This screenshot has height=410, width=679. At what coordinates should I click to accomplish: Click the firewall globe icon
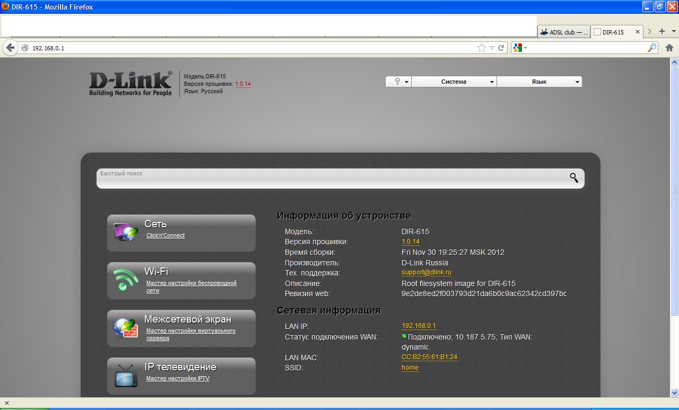click(x=126, y=328)
